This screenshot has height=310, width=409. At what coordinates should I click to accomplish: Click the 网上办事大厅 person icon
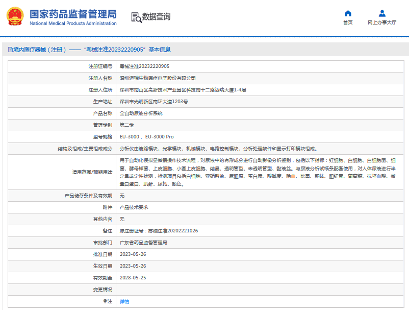(381, 13)
